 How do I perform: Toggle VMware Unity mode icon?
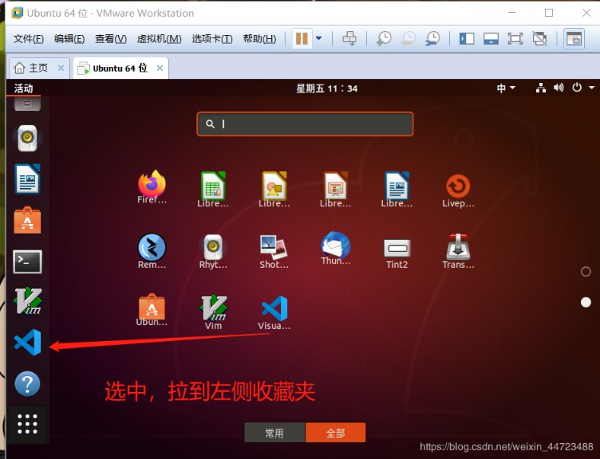[539, 38]
